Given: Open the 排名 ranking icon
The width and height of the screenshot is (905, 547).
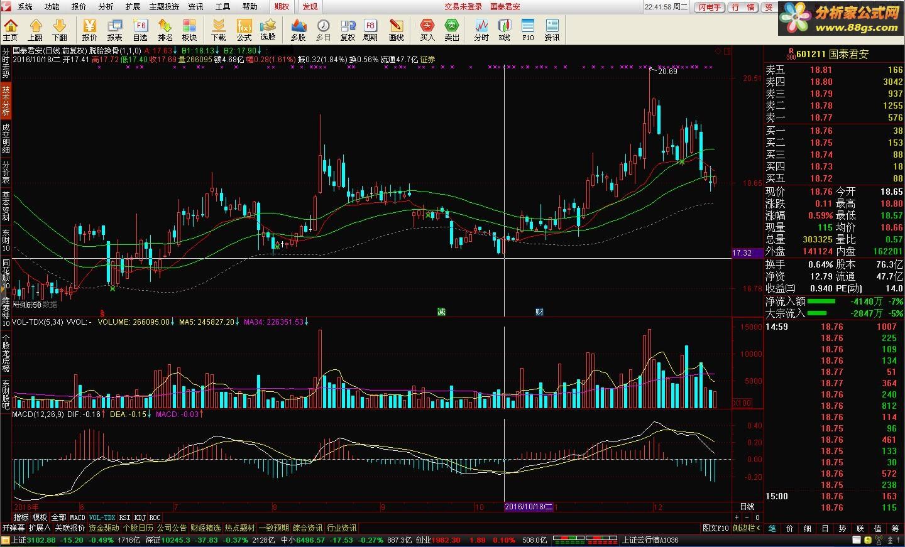Looking at the screenshot, I should coord(165,30).
